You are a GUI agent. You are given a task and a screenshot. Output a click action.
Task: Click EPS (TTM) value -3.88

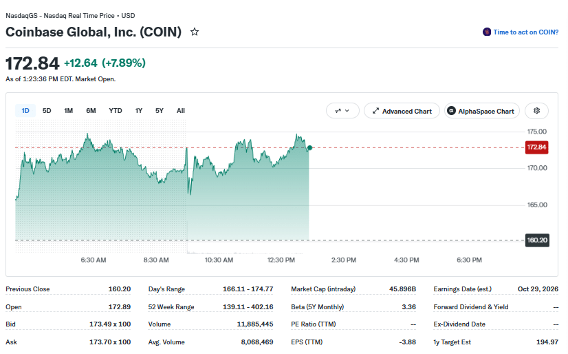coord(407,342)
